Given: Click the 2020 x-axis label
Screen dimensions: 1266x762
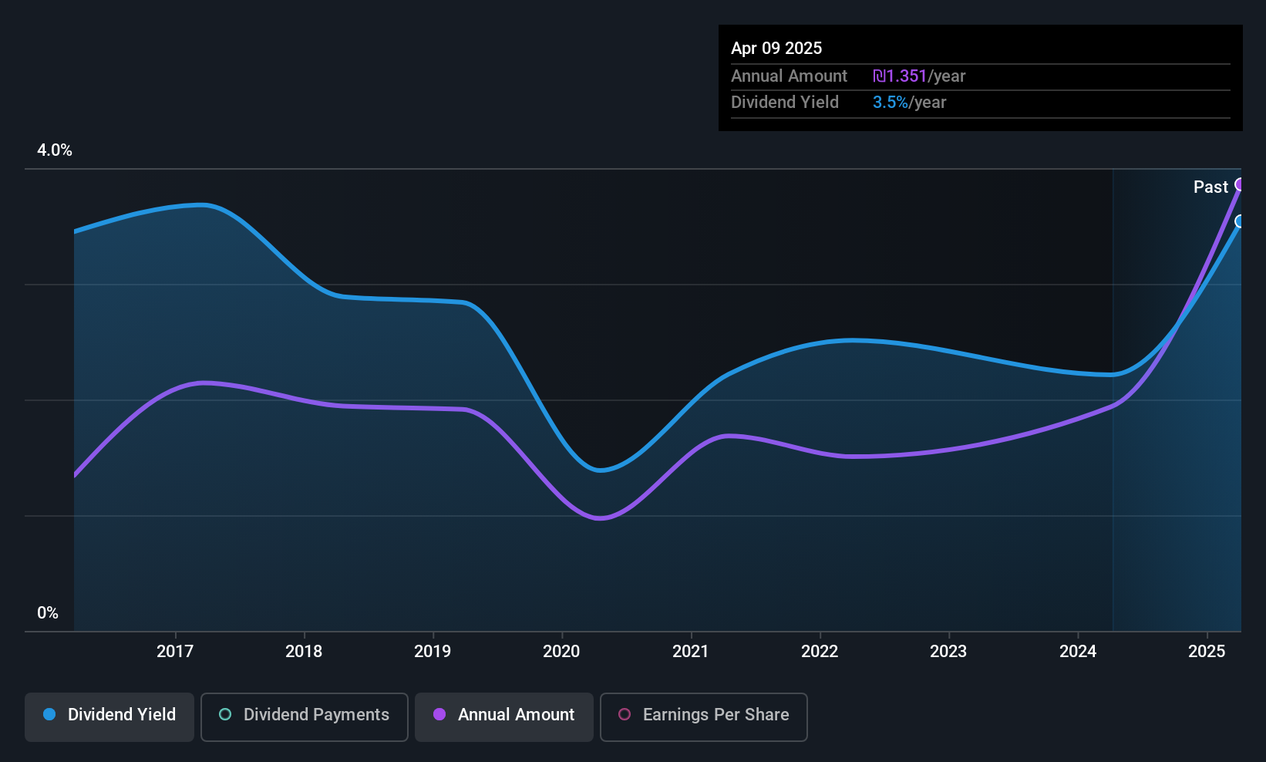Looking at the screenshot, I should pyautogui.click(x=561, y=651).
